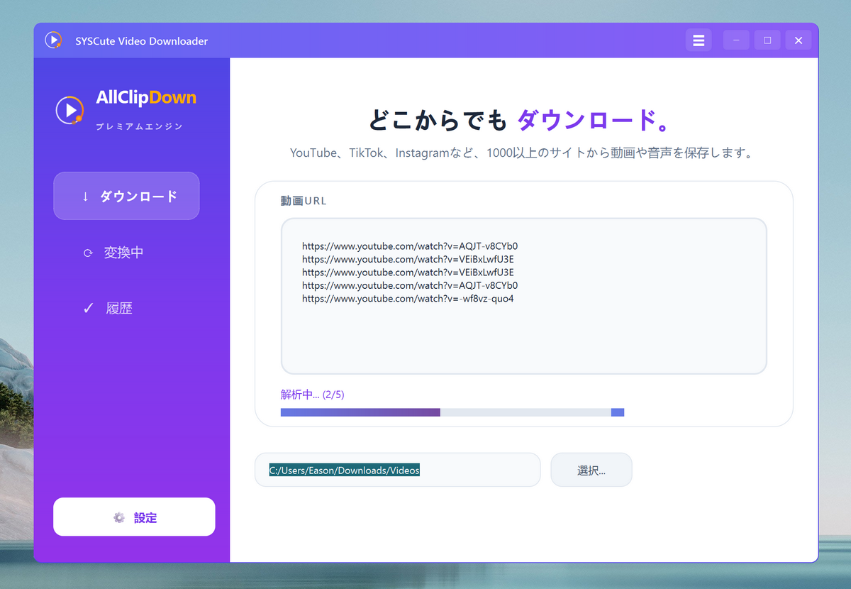Maximize the Video Downloader window
This screenshot has width=851, height=589.
pos(767,40)
